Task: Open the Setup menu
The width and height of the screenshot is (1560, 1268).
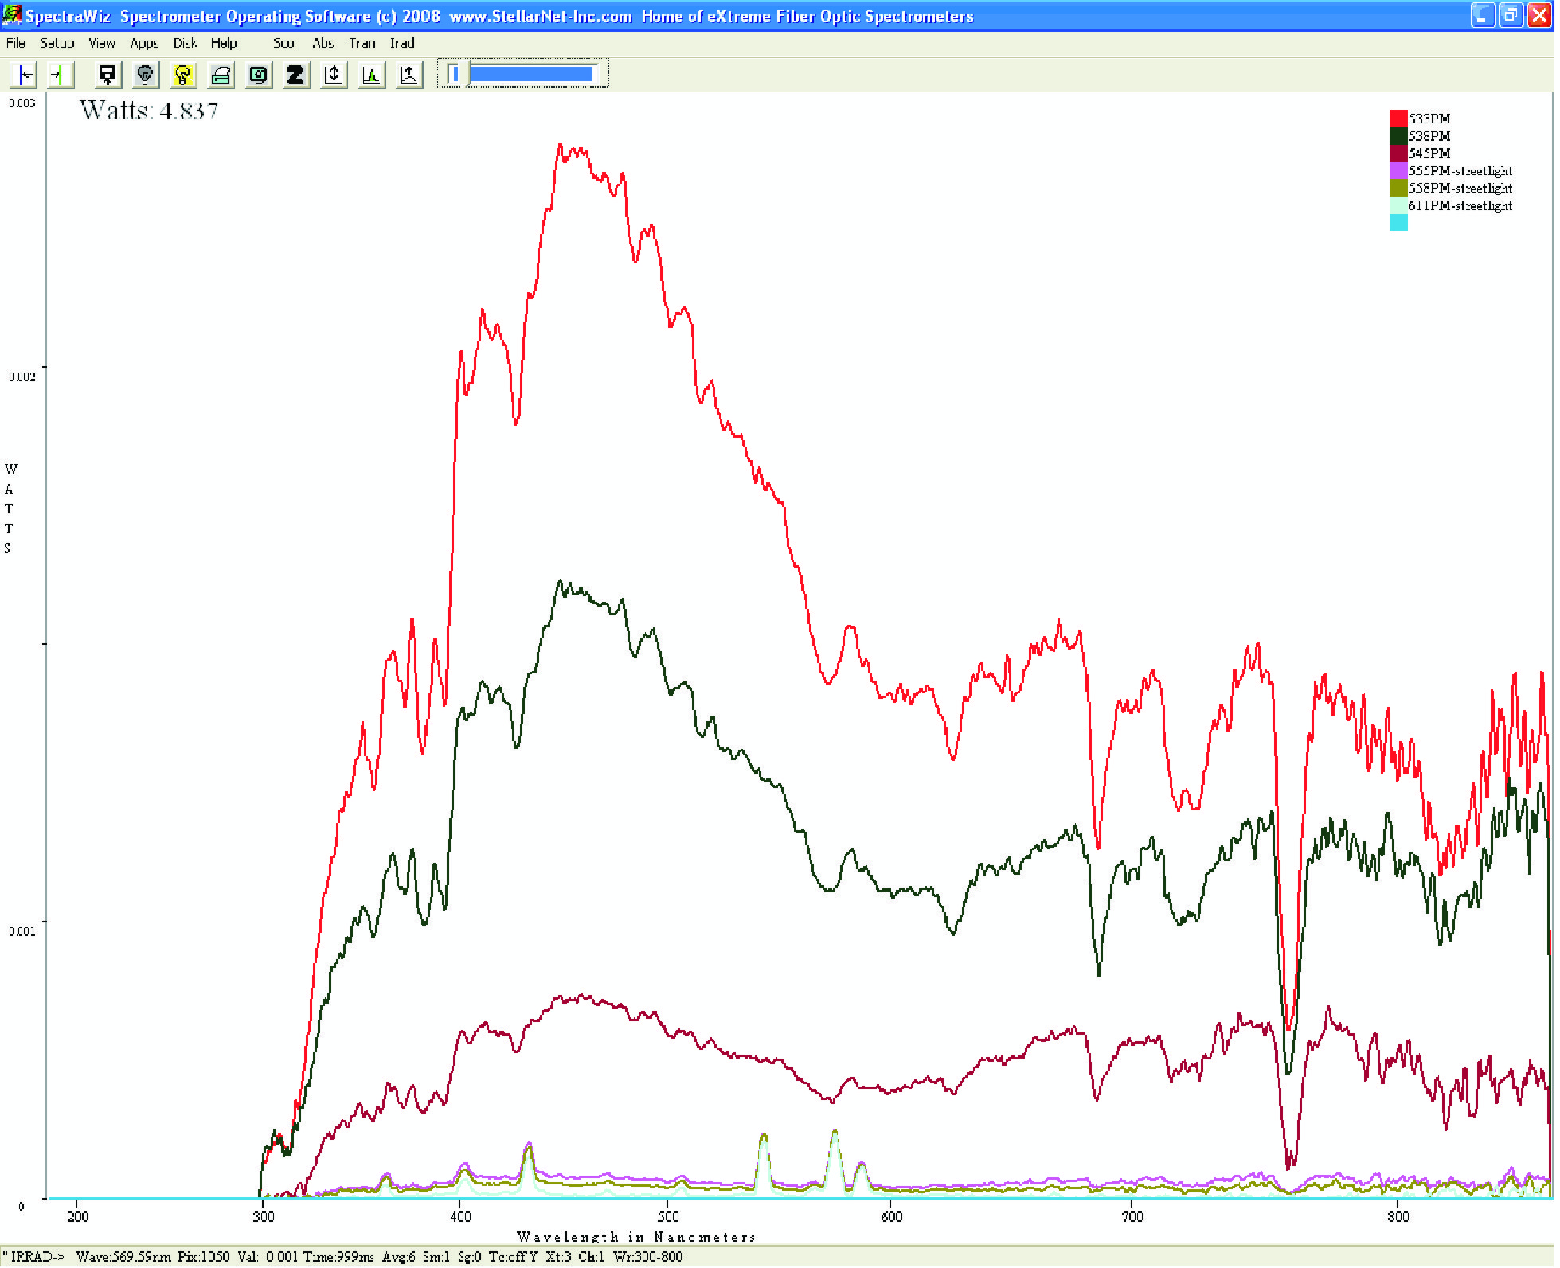Action: click(x=57, y=43)
